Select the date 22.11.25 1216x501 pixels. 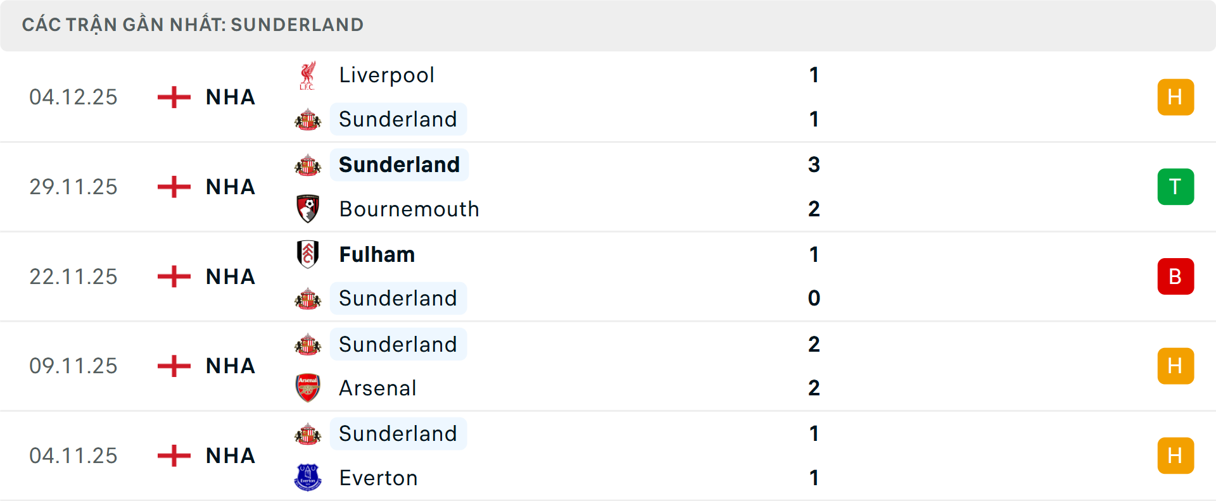tap(73, 276)
